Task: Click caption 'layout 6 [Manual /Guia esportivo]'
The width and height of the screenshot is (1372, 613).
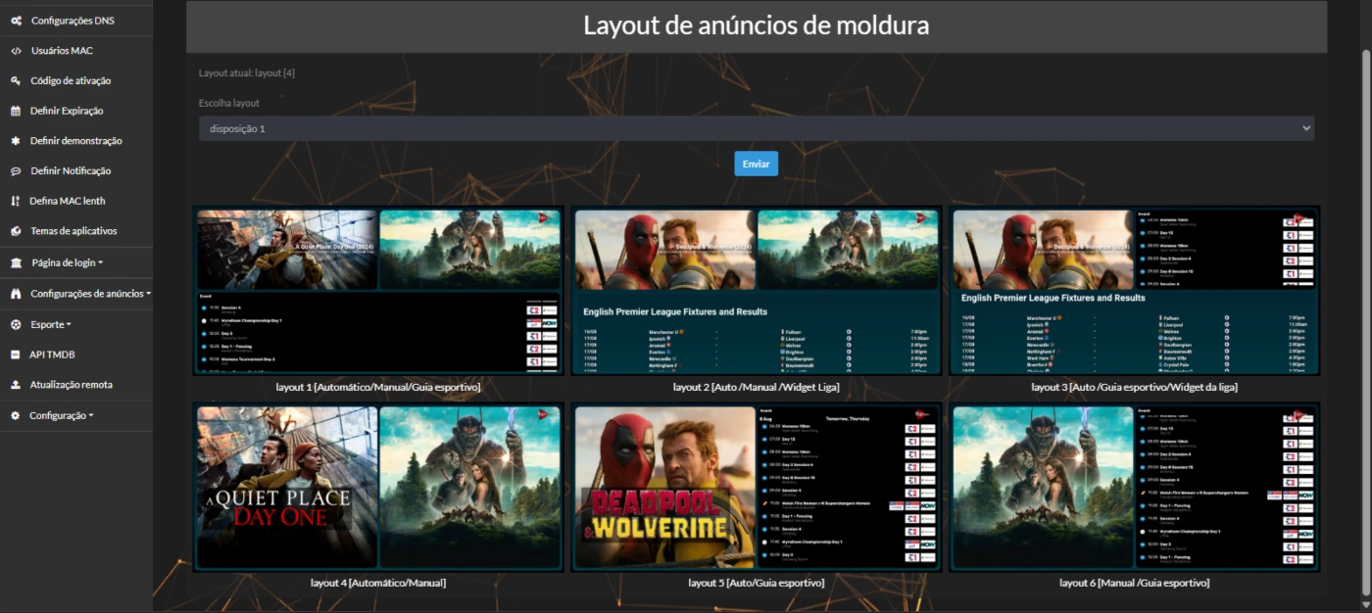Action: coord(1135,583)
